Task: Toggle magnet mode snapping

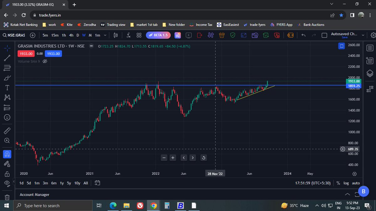Action: pos(7,154)
